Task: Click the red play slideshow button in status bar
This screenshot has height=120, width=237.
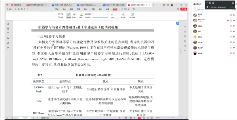Action: coord(139,118)
